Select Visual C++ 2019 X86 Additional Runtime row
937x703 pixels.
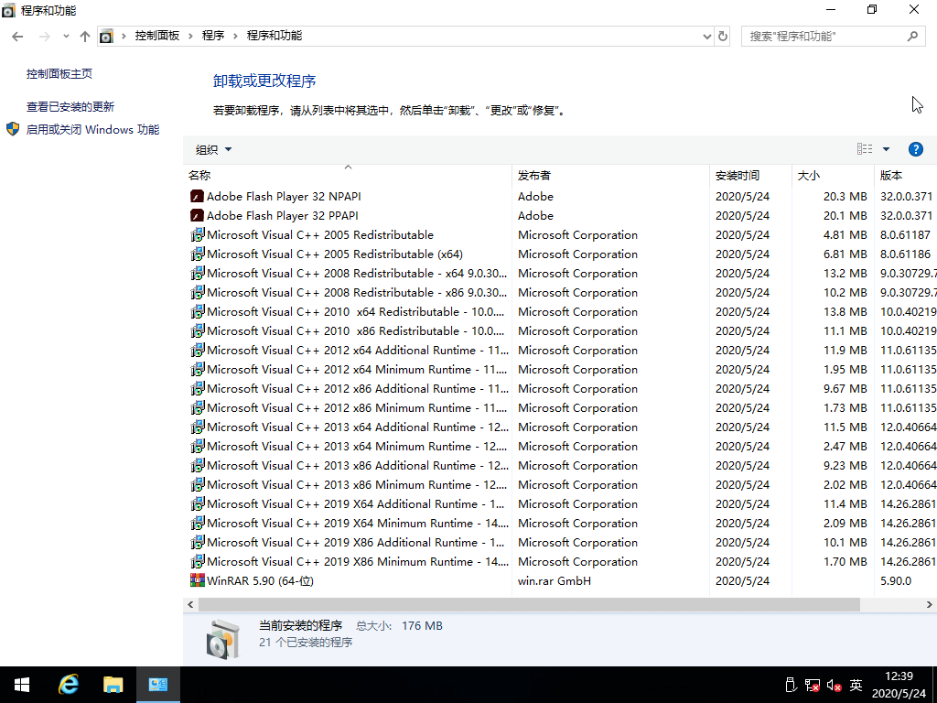coord(560,542)
